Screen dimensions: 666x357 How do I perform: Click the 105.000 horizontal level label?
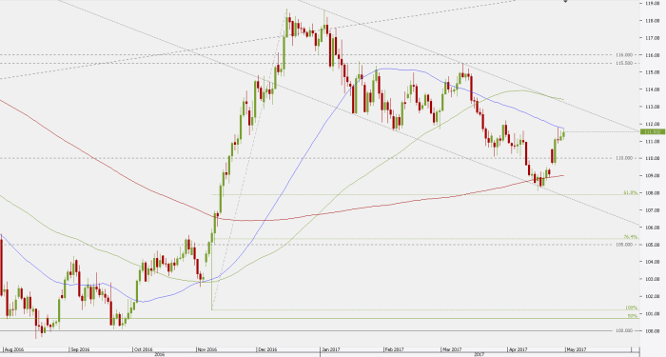point(624,245)
